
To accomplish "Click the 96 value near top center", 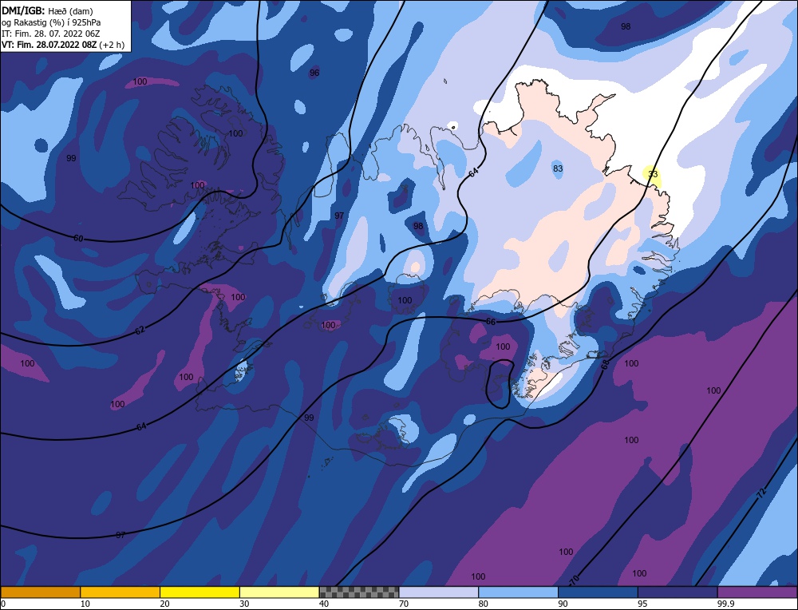I will pos(314,73).
